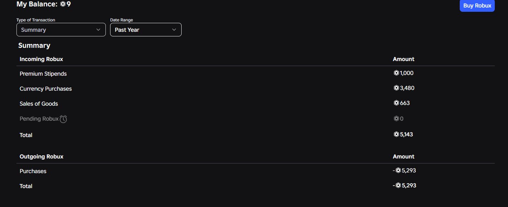
Task: Click Robux icon in Outgoing Total row
Action: 398,186
